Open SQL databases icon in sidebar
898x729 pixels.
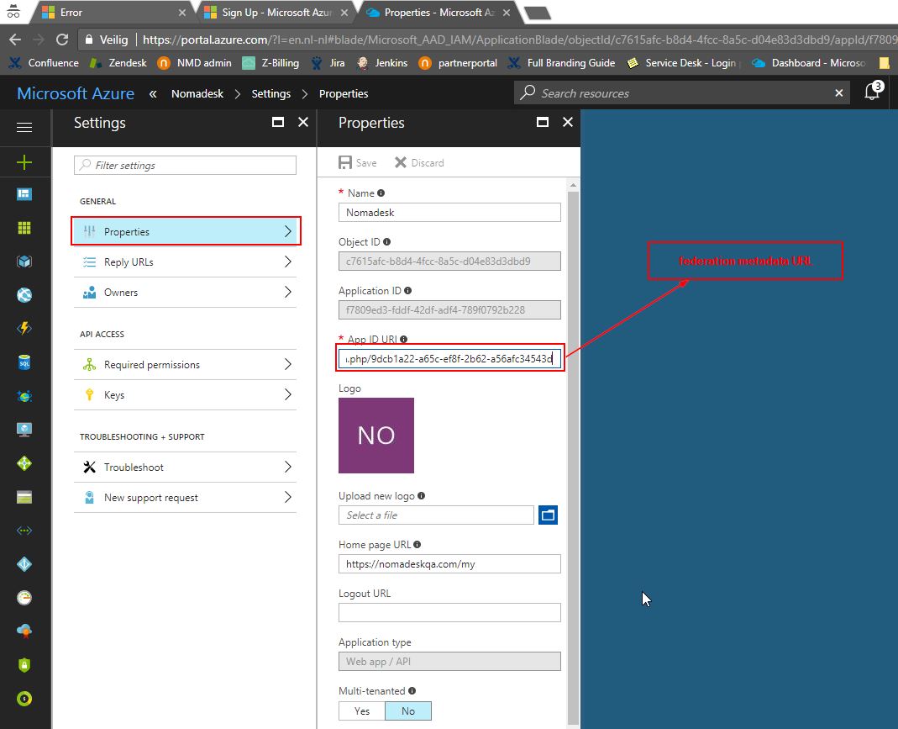(24, 362)
